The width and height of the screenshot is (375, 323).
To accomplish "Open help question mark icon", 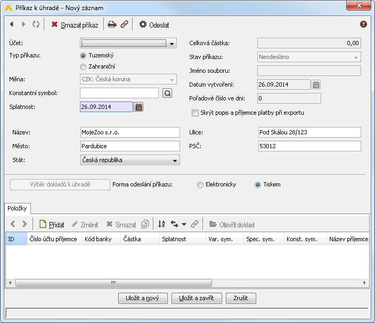I will coord(363,24).
